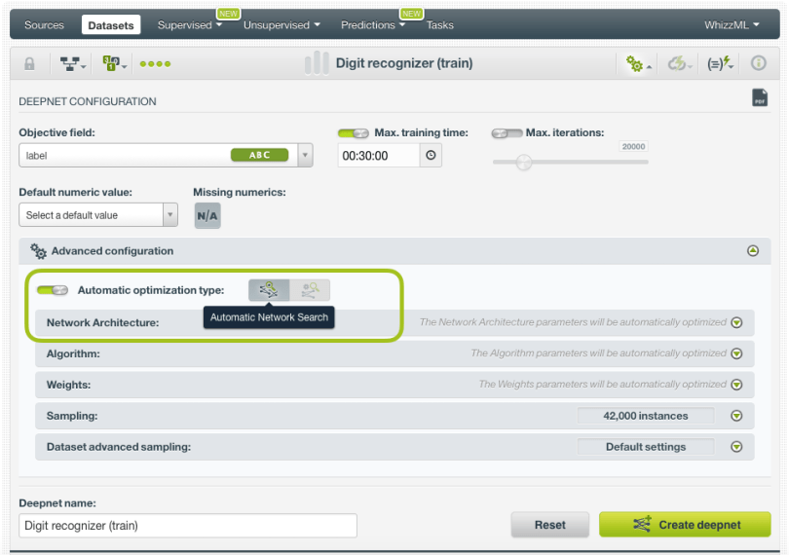
Task: Switch to the Sources tab
Action: tap(44, 25)
